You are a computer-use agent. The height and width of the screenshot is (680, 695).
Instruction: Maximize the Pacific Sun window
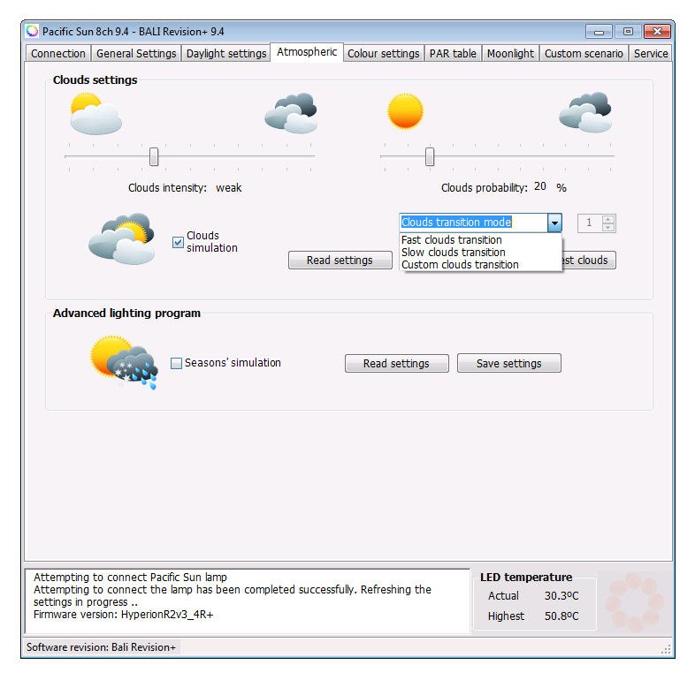(628, 32)
